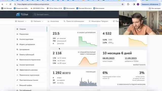The width and height of the screenshot is (162, 91).
Task: Open the Аналитика menu item
Action: click(x=53, y=21)
